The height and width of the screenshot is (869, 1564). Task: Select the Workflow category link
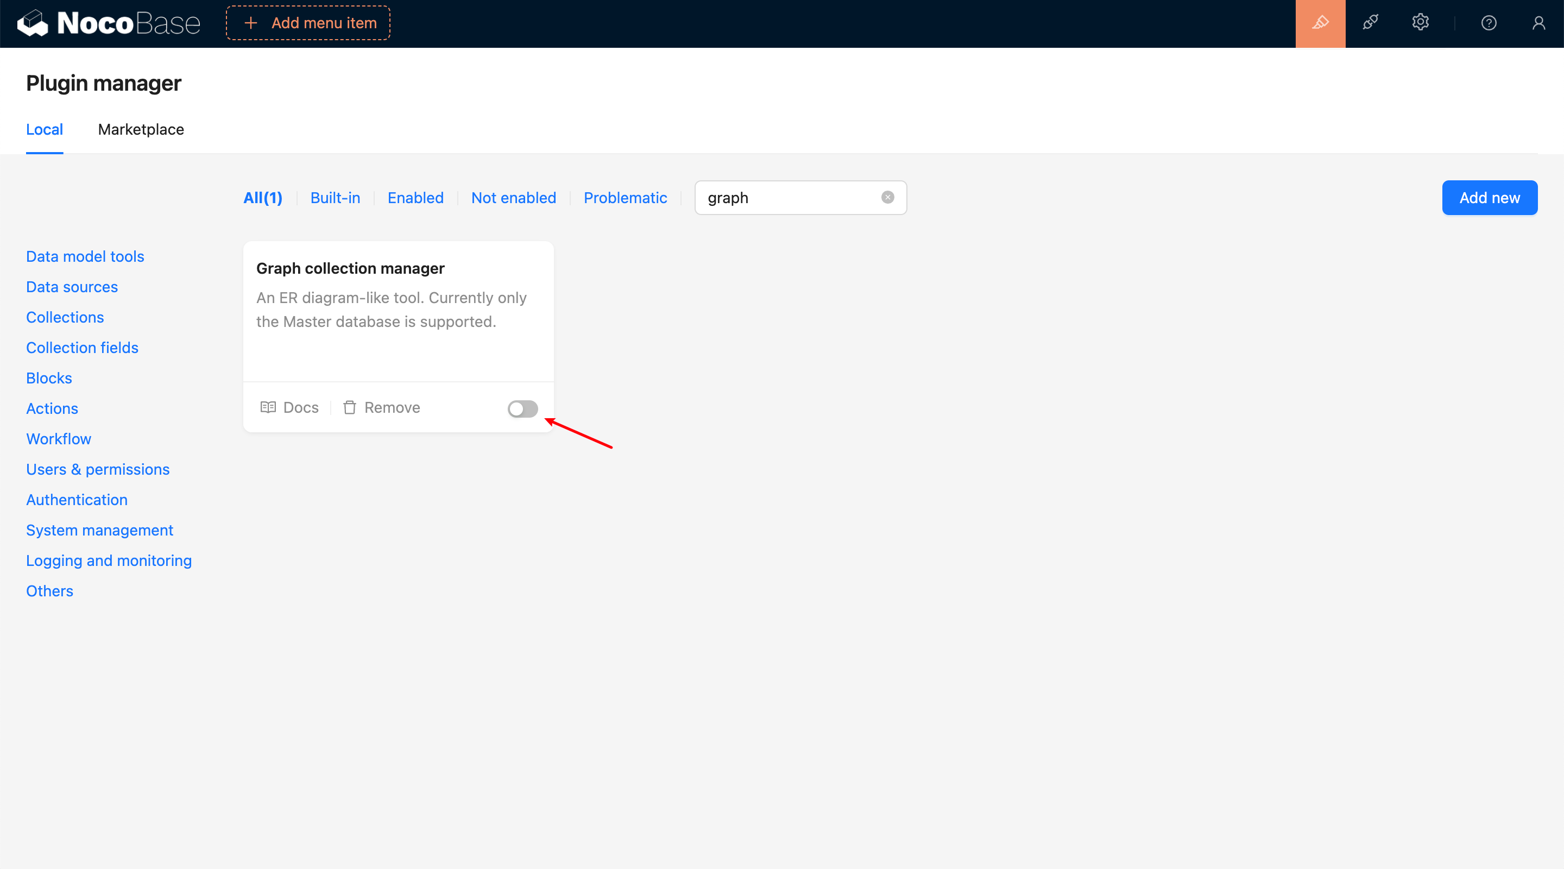coord(58,439)
